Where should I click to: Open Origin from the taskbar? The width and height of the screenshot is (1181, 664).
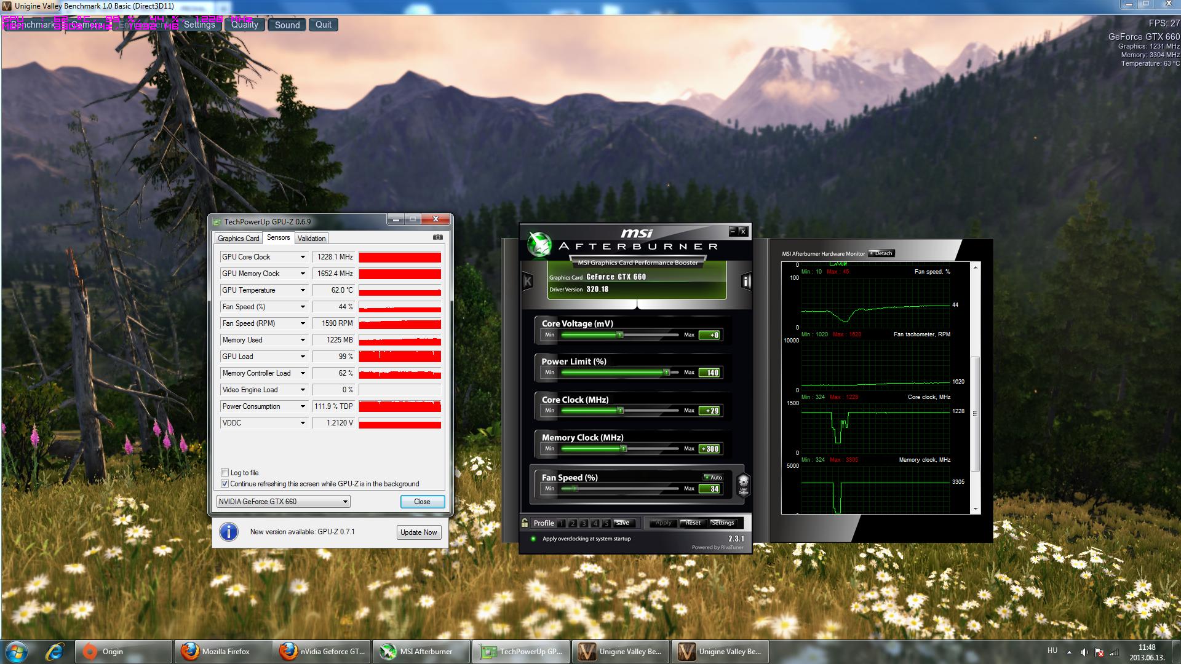pos(123,652)
